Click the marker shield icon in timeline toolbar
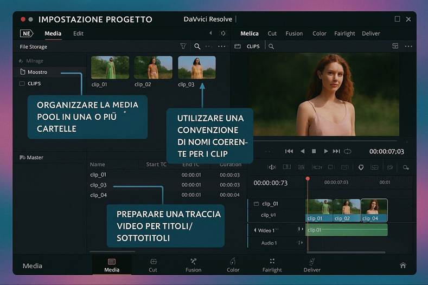 click(361, 167)
